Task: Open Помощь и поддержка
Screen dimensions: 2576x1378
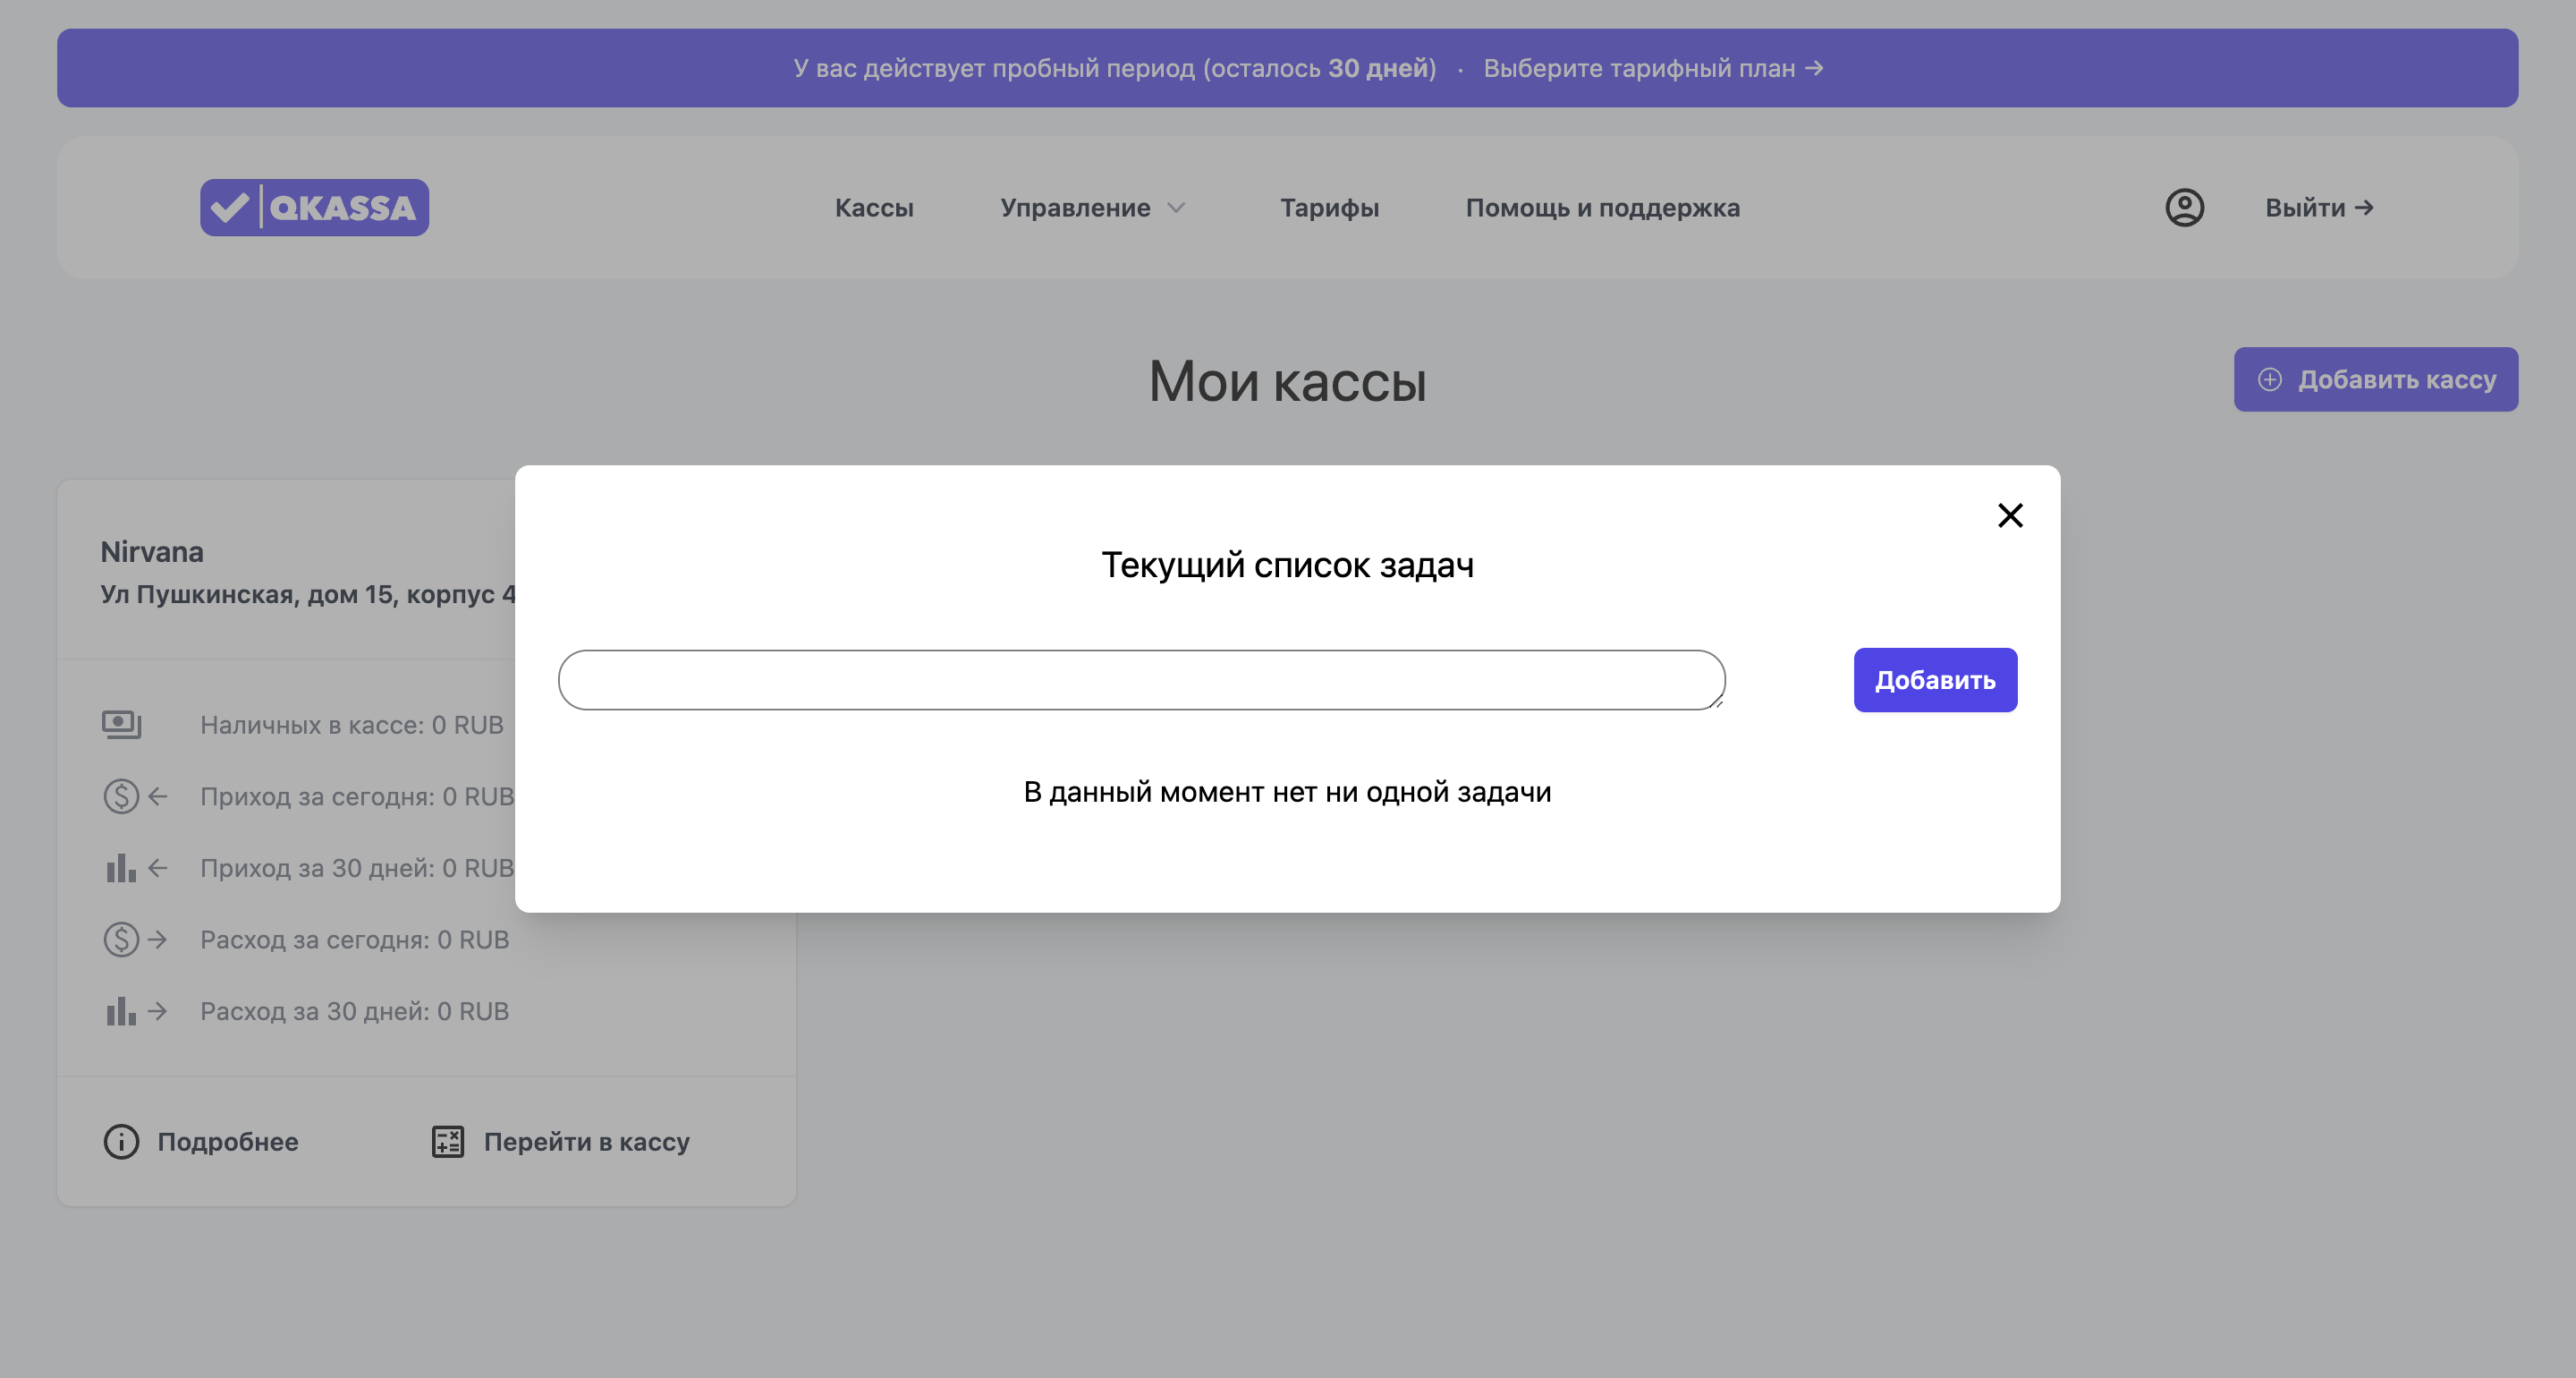Action: coord(1602,208)
